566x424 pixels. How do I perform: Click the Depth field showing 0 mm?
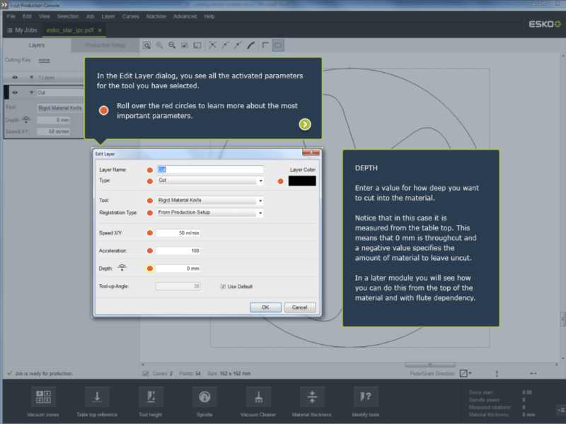pyautogui.click(x=178, y=269)
